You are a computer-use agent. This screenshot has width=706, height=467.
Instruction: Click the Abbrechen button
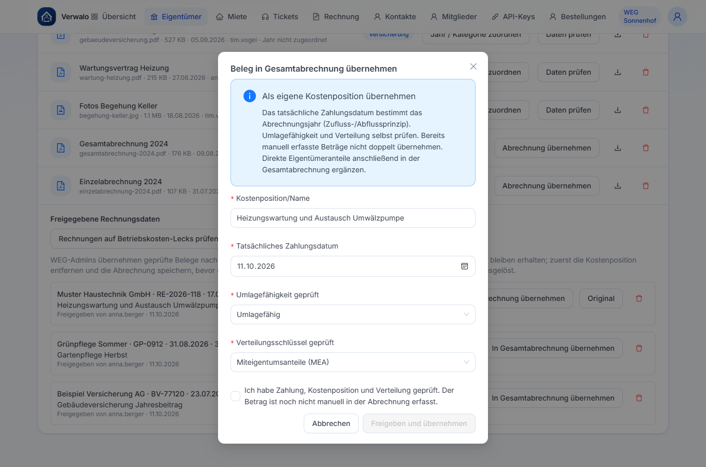(331, 423)
